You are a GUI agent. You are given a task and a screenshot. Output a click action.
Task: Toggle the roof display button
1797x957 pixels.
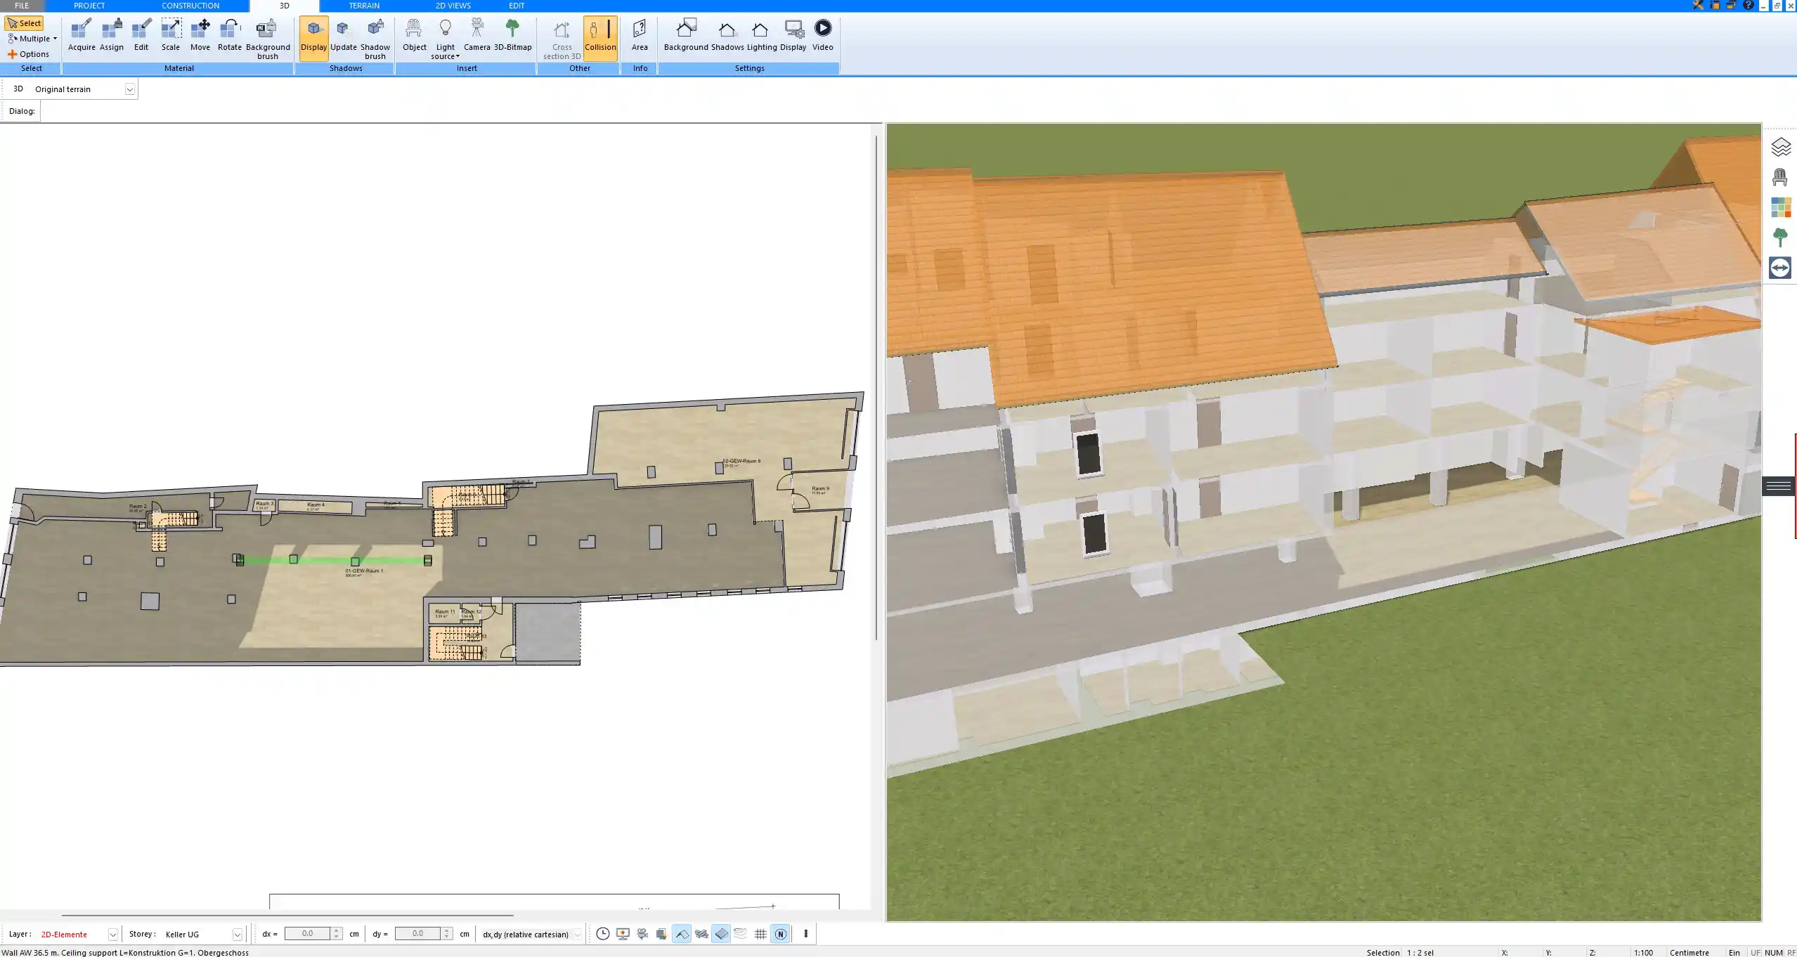point(682,934)
